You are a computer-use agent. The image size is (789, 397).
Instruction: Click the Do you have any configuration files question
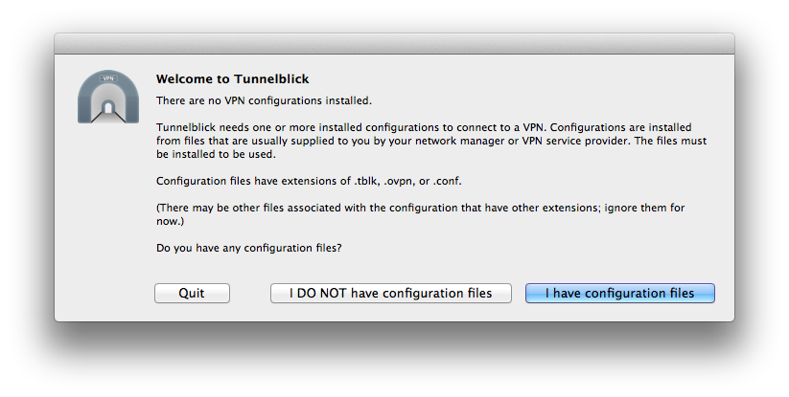pos(249,248)
